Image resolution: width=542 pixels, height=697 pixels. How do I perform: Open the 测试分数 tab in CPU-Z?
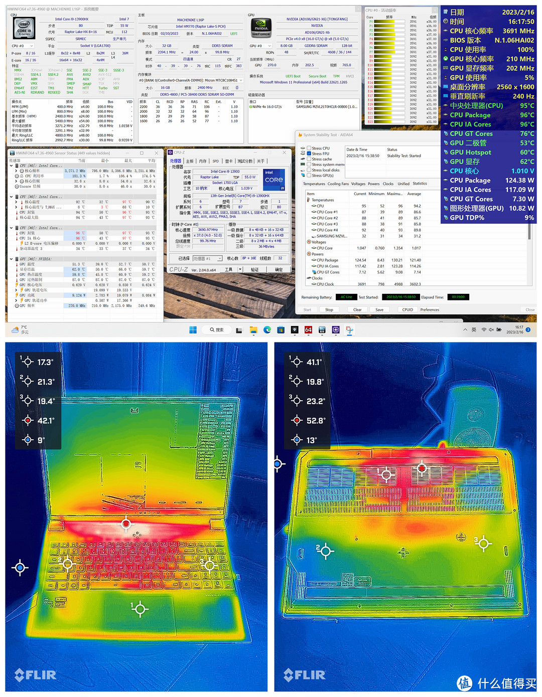pyautogui.click(x=245, y=161)
